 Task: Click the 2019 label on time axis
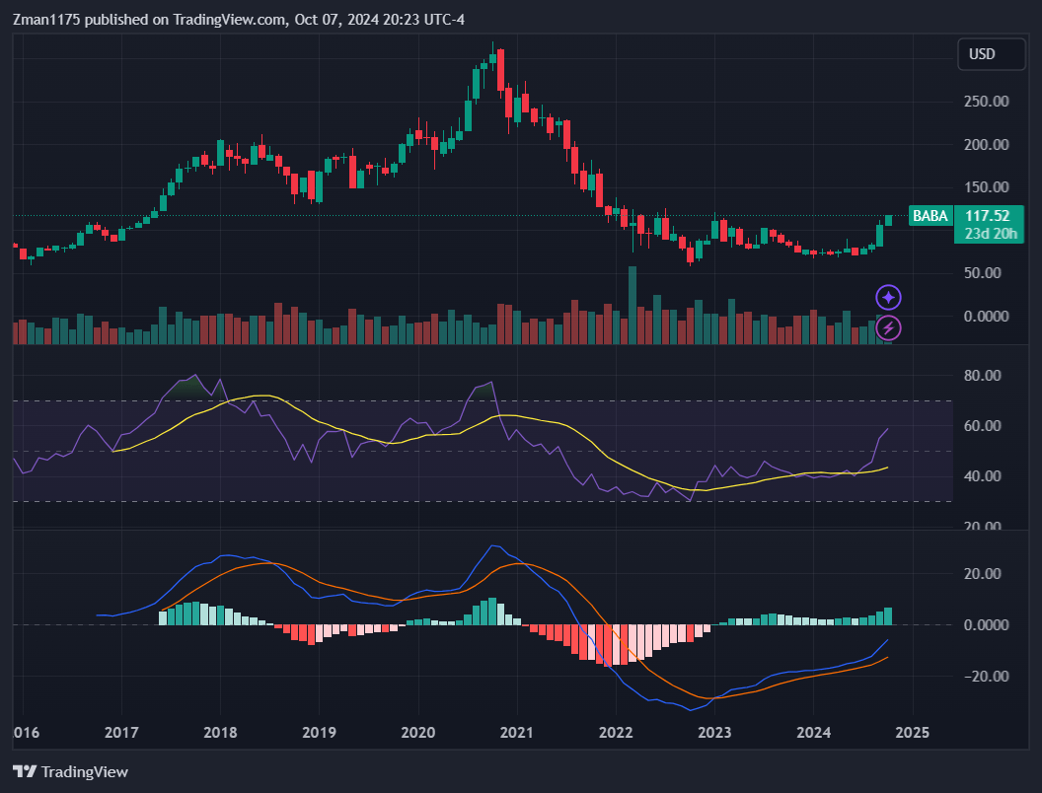319,733
